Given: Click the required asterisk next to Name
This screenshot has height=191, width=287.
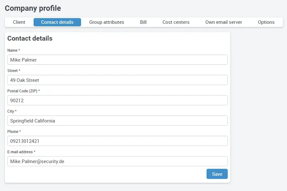Looking at the screenshot, I should [x=19, y=49].
